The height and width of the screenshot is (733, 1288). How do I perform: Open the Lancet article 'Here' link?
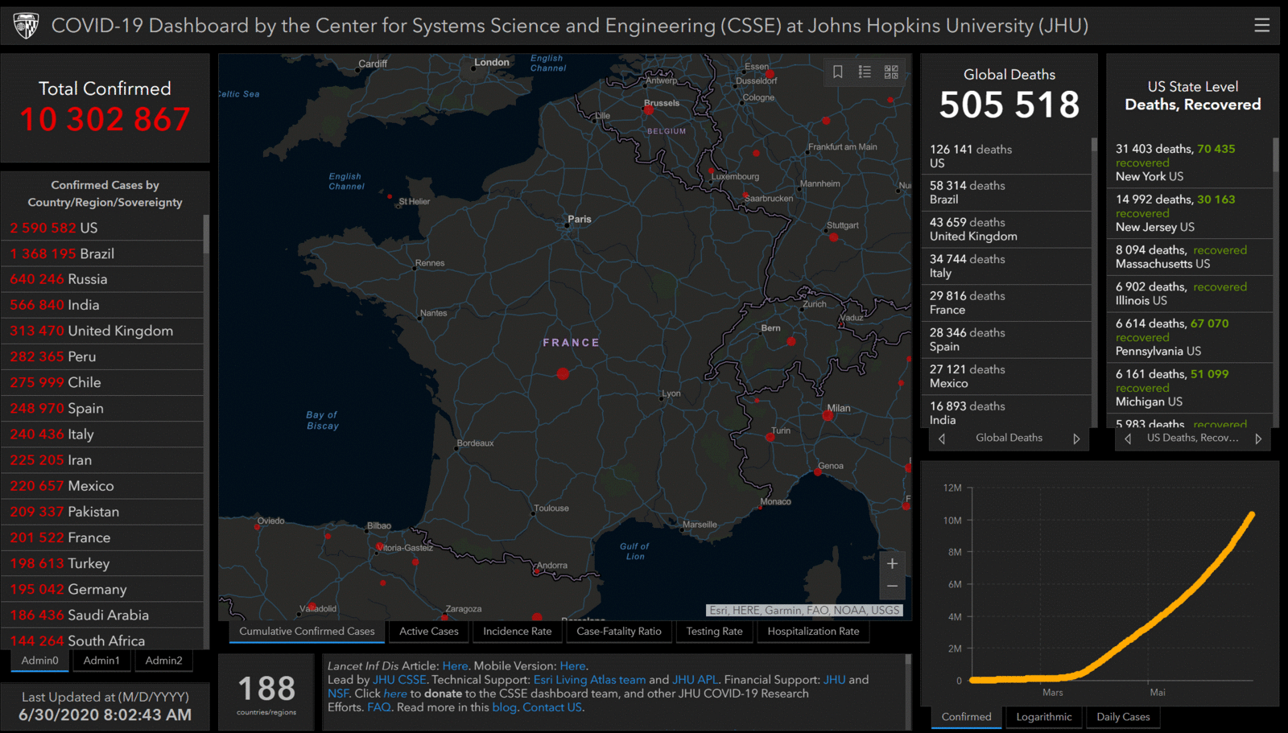click(x=455, y=666)
